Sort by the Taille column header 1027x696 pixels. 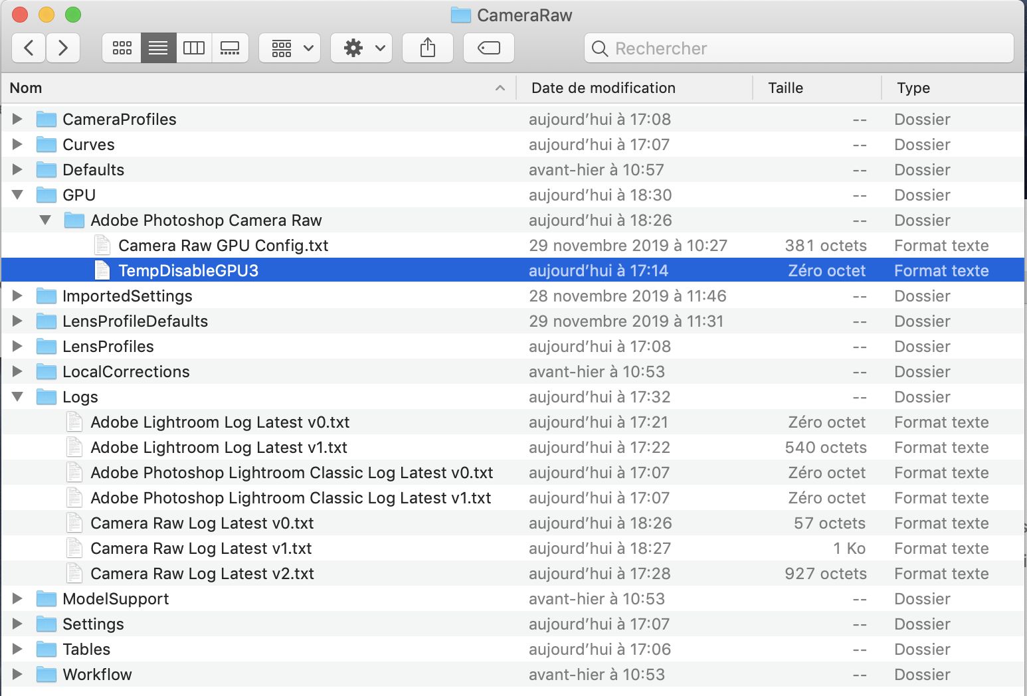coord(817,88)
